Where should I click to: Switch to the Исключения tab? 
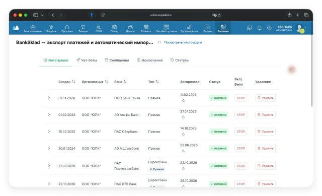pos(149,60)
